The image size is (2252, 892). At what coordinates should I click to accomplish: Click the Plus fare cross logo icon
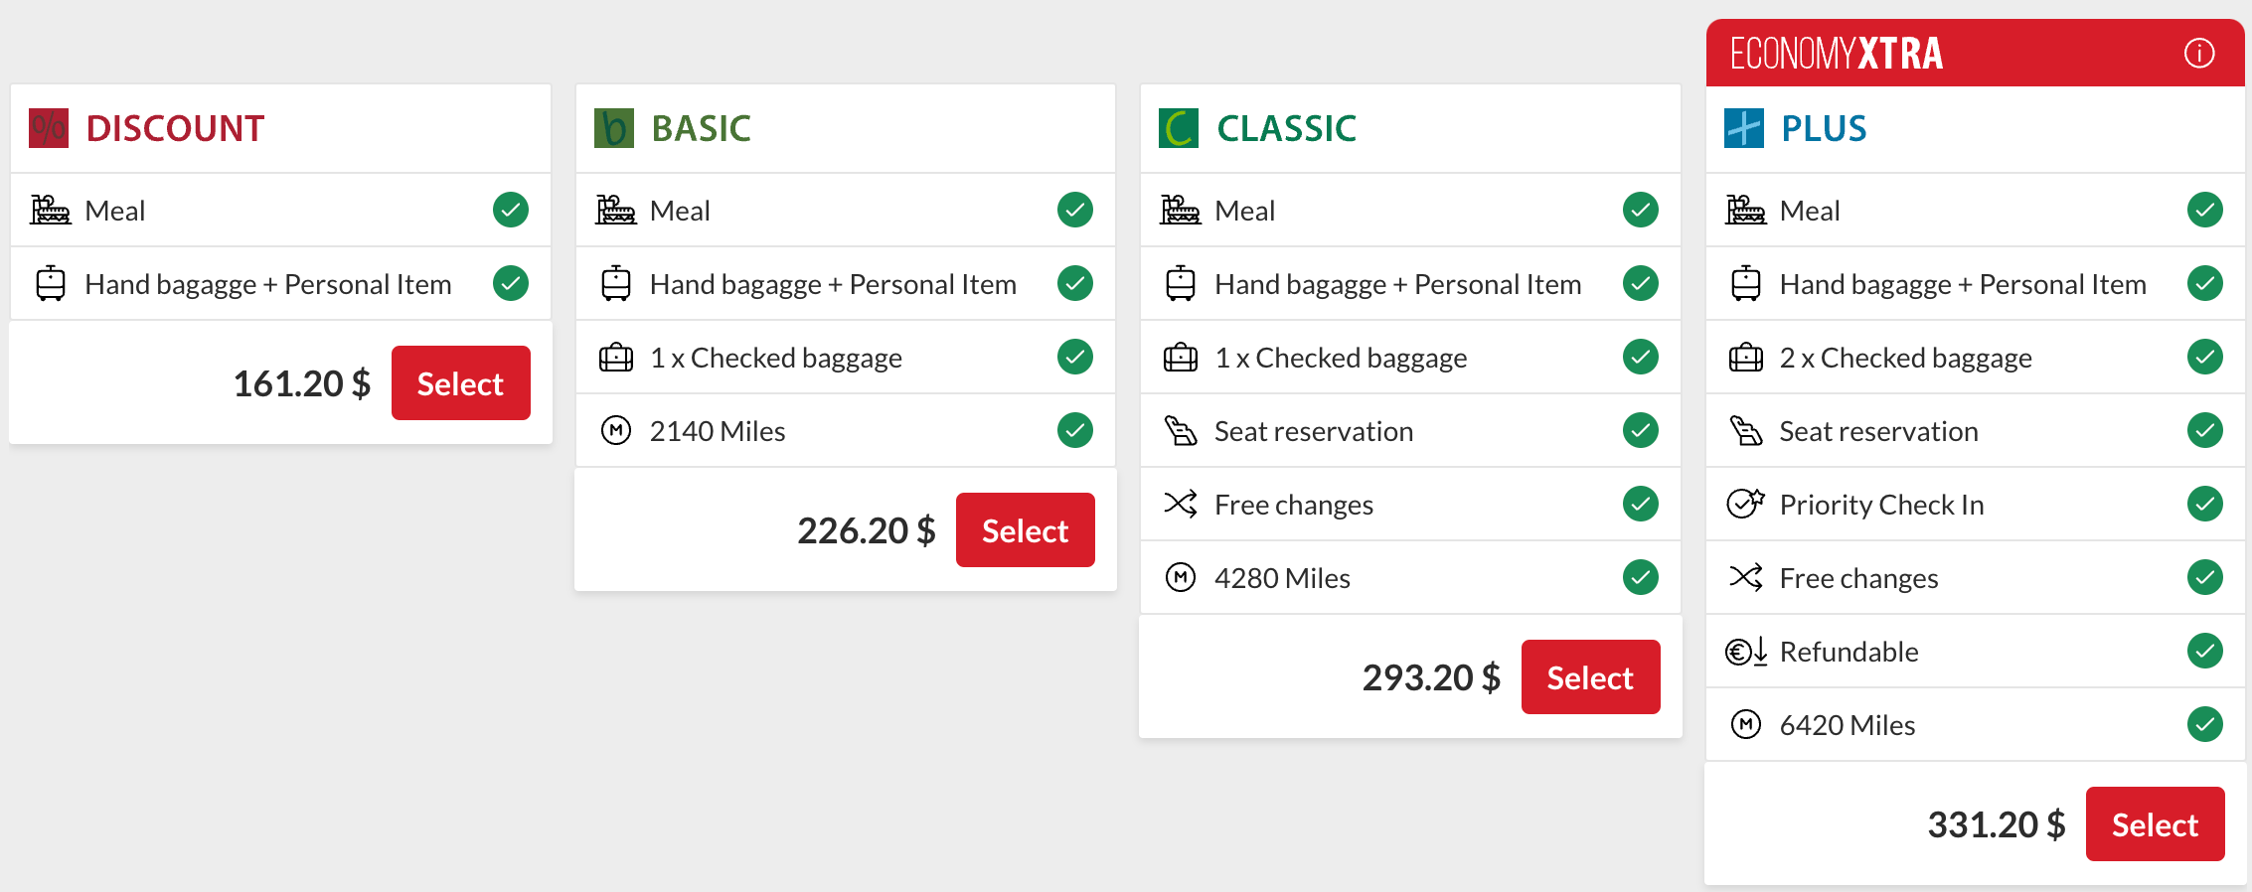point(1744,128)
